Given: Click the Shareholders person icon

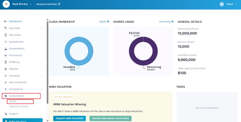Looking at the screenshot, I should tap(6, 49).
